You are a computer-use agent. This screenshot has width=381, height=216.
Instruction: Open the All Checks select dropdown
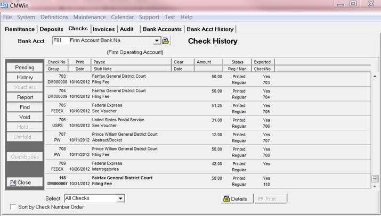click(121, 198)
